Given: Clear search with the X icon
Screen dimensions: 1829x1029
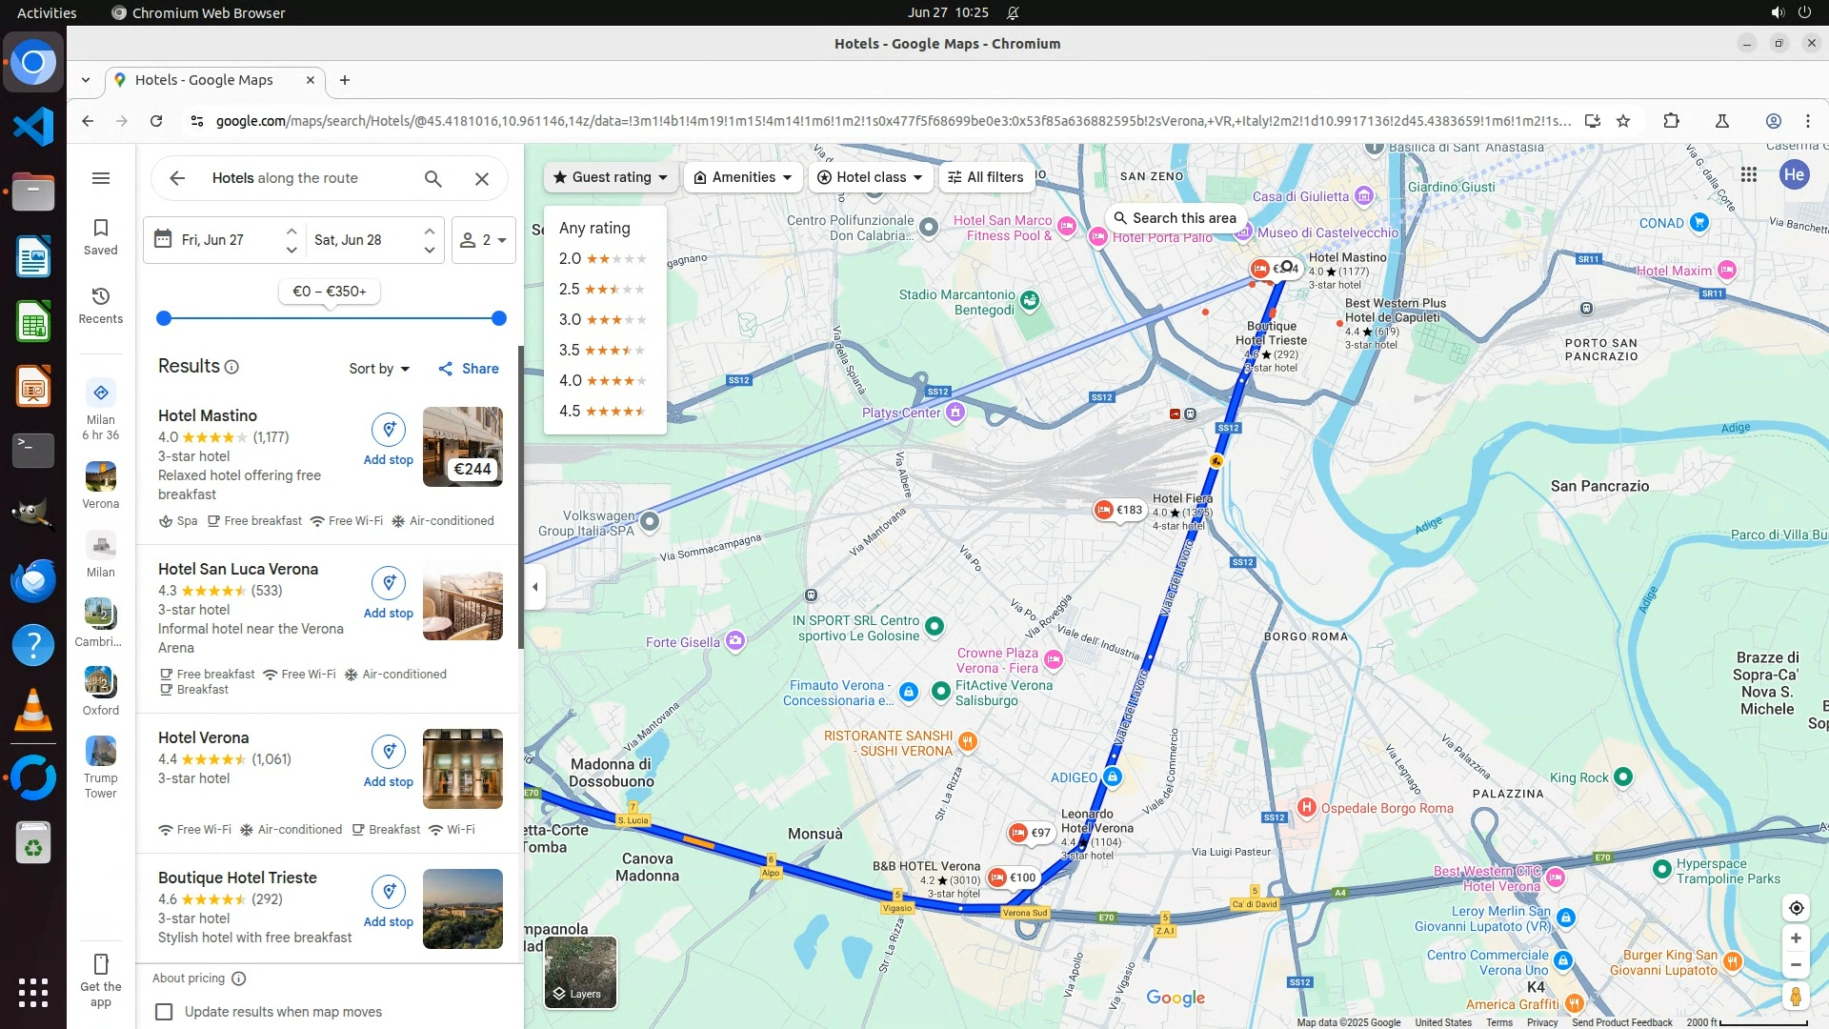Looking at the screenshot, I should 482,178.
